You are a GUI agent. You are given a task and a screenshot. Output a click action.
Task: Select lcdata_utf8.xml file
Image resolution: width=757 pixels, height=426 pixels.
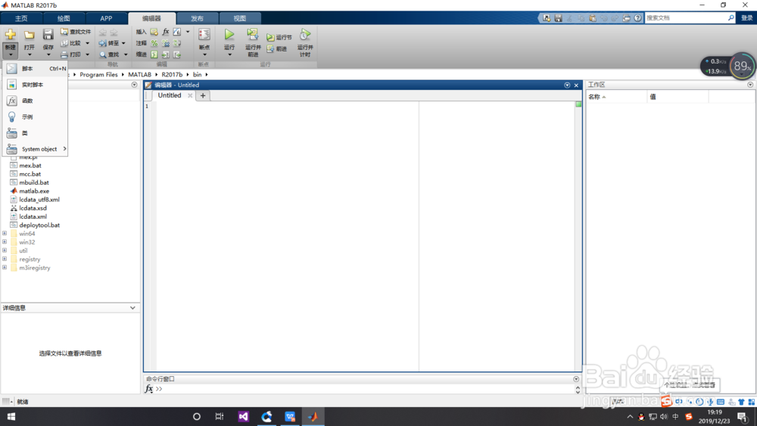coord(39,199)
